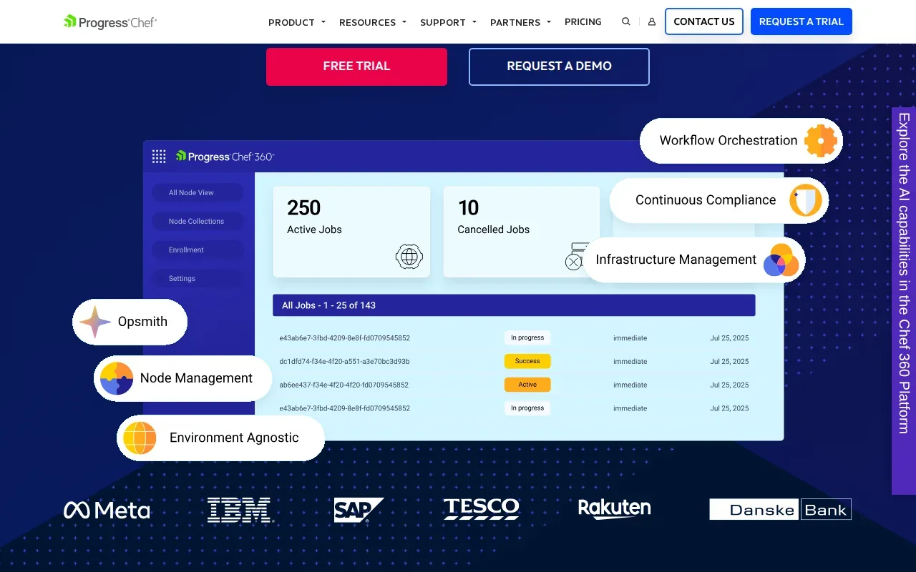916x572 pixels.
Task: Expand the Resources dropdown menu
Action: tap(373, 22)
